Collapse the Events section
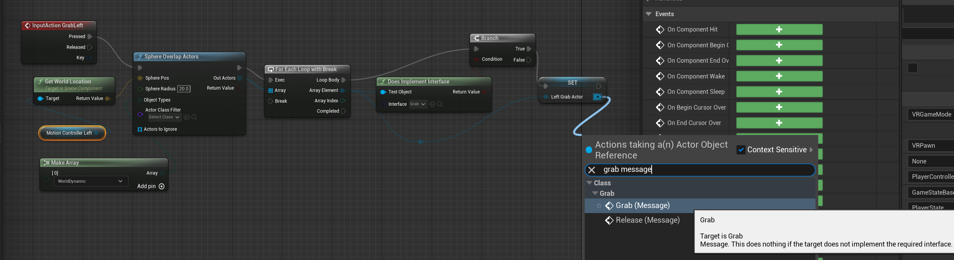The width and height of the screenshot is (954, 260). tap(649, 14)
